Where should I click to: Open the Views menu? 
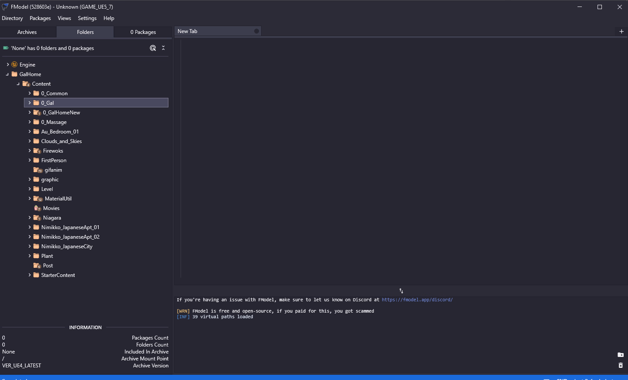64,18
